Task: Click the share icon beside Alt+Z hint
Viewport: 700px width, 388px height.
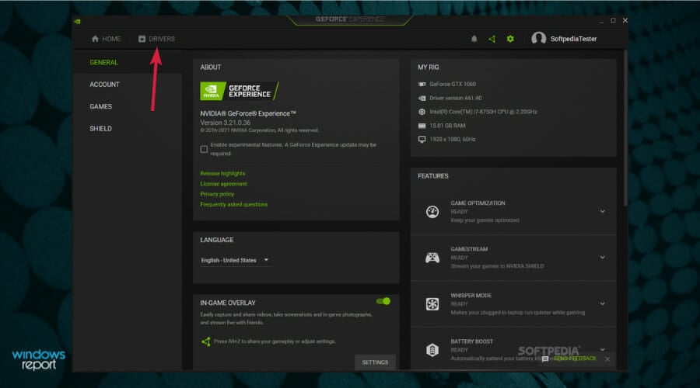Action: click(206, 341)
